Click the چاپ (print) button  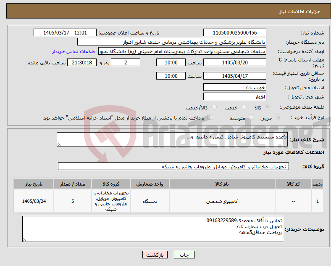pyautogui.click(x=184, y=255)
